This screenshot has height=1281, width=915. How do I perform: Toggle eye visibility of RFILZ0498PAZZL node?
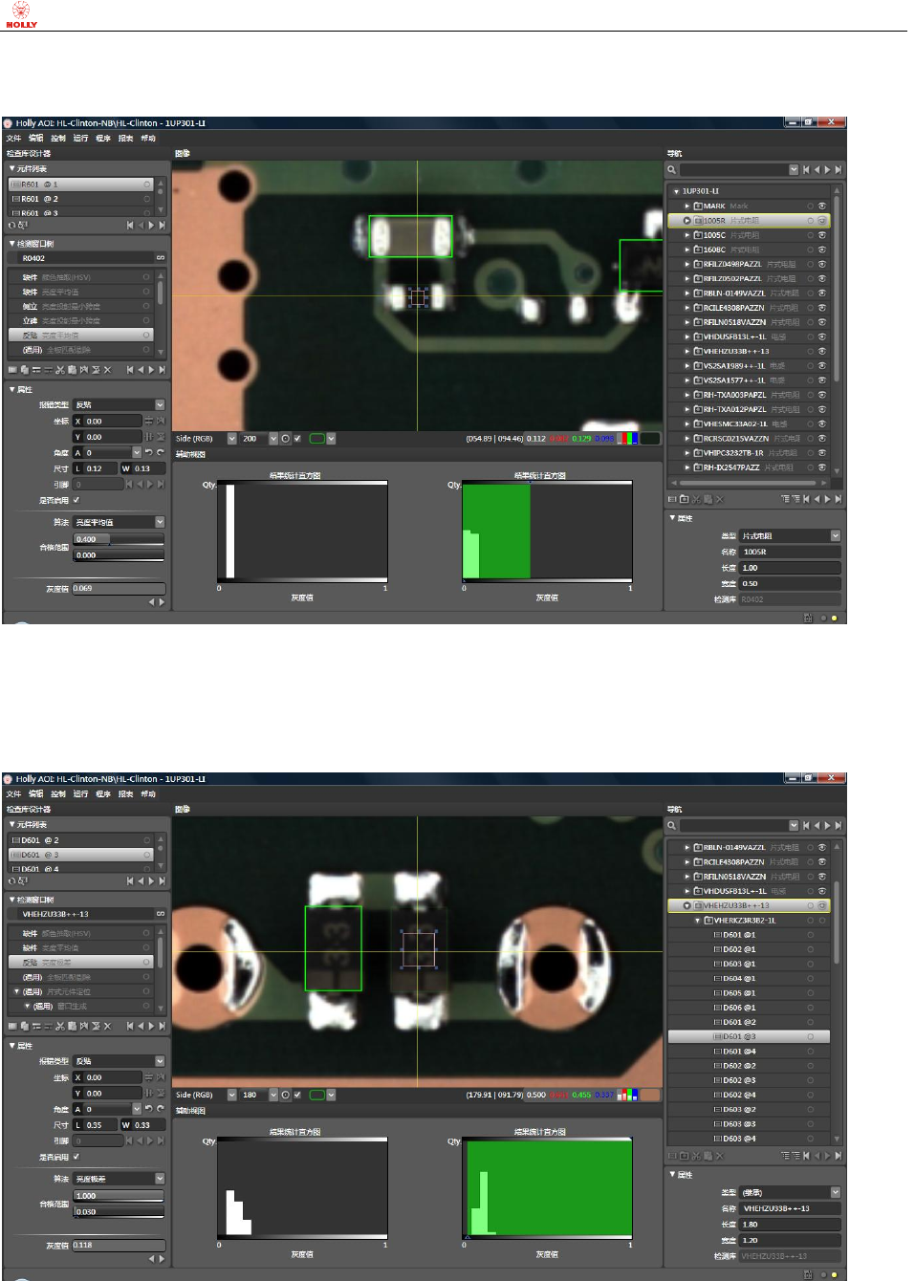coord(822,264)
